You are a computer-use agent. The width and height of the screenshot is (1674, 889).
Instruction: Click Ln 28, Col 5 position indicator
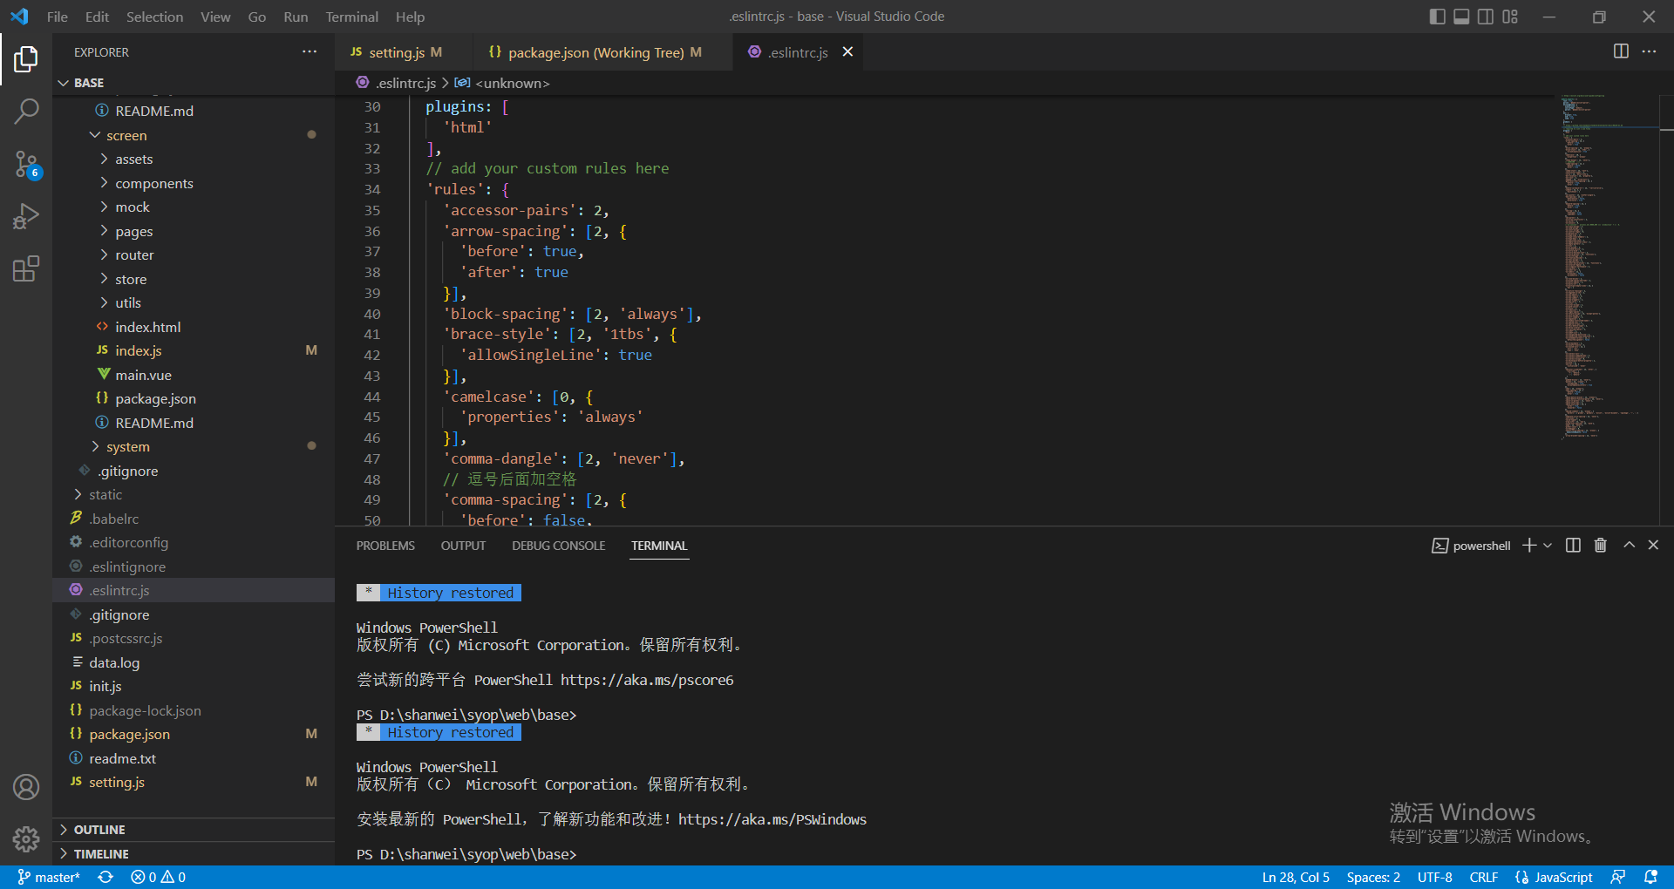click(1296, 878)
